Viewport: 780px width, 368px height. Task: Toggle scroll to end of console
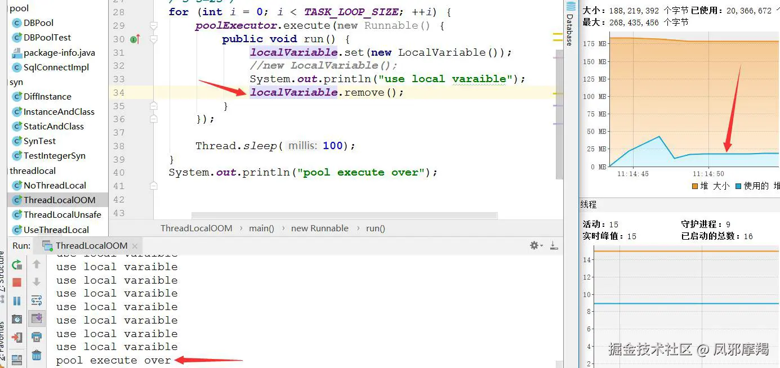click(x=37, y=318)
